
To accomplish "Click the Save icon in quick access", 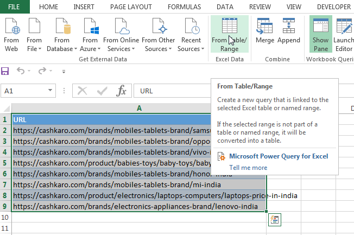I will tap(5, 71).
